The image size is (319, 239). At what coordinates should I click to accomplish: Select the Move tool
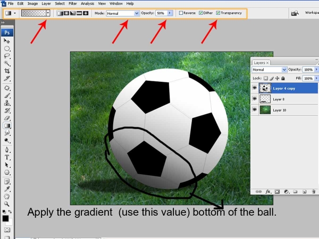tap(7, 41)
